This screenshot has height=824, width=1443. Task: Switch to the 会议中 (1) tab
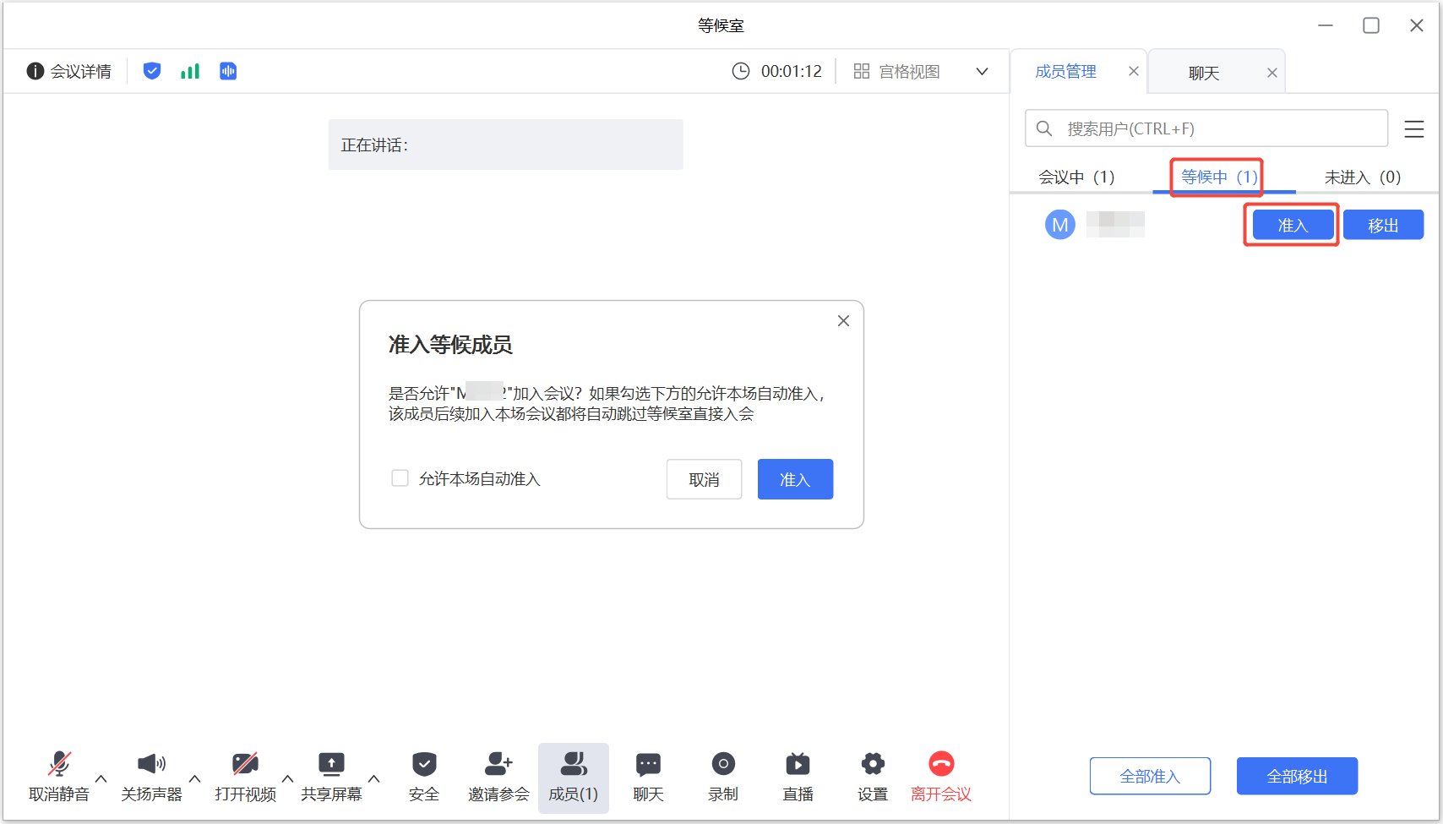point(1076,177)
